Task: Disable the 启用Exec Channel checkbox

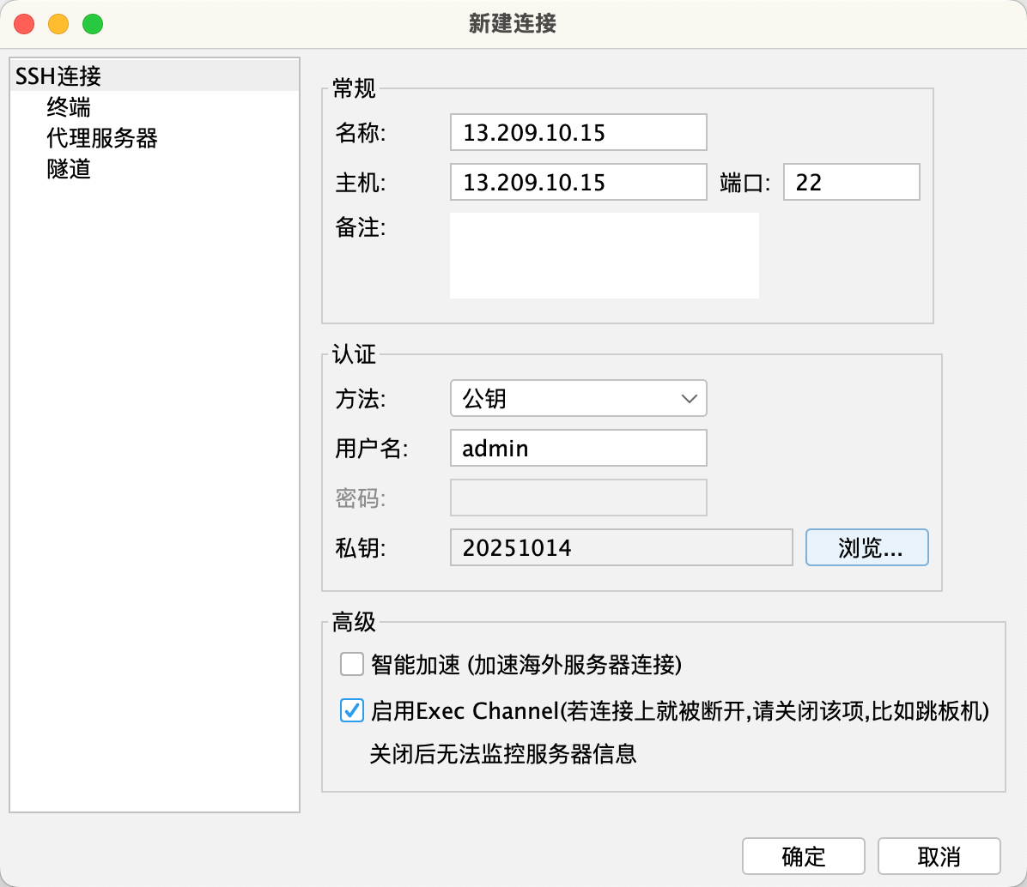Action: tap(352, 711)
